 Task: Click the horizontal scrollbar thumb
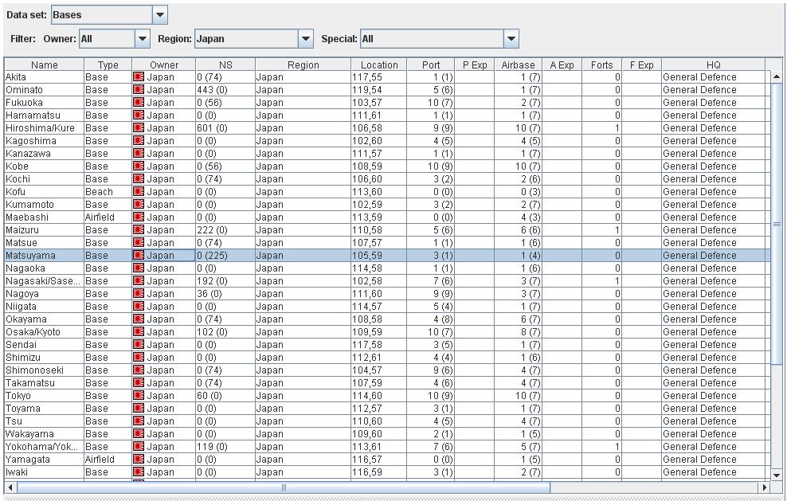coord(284,487)
